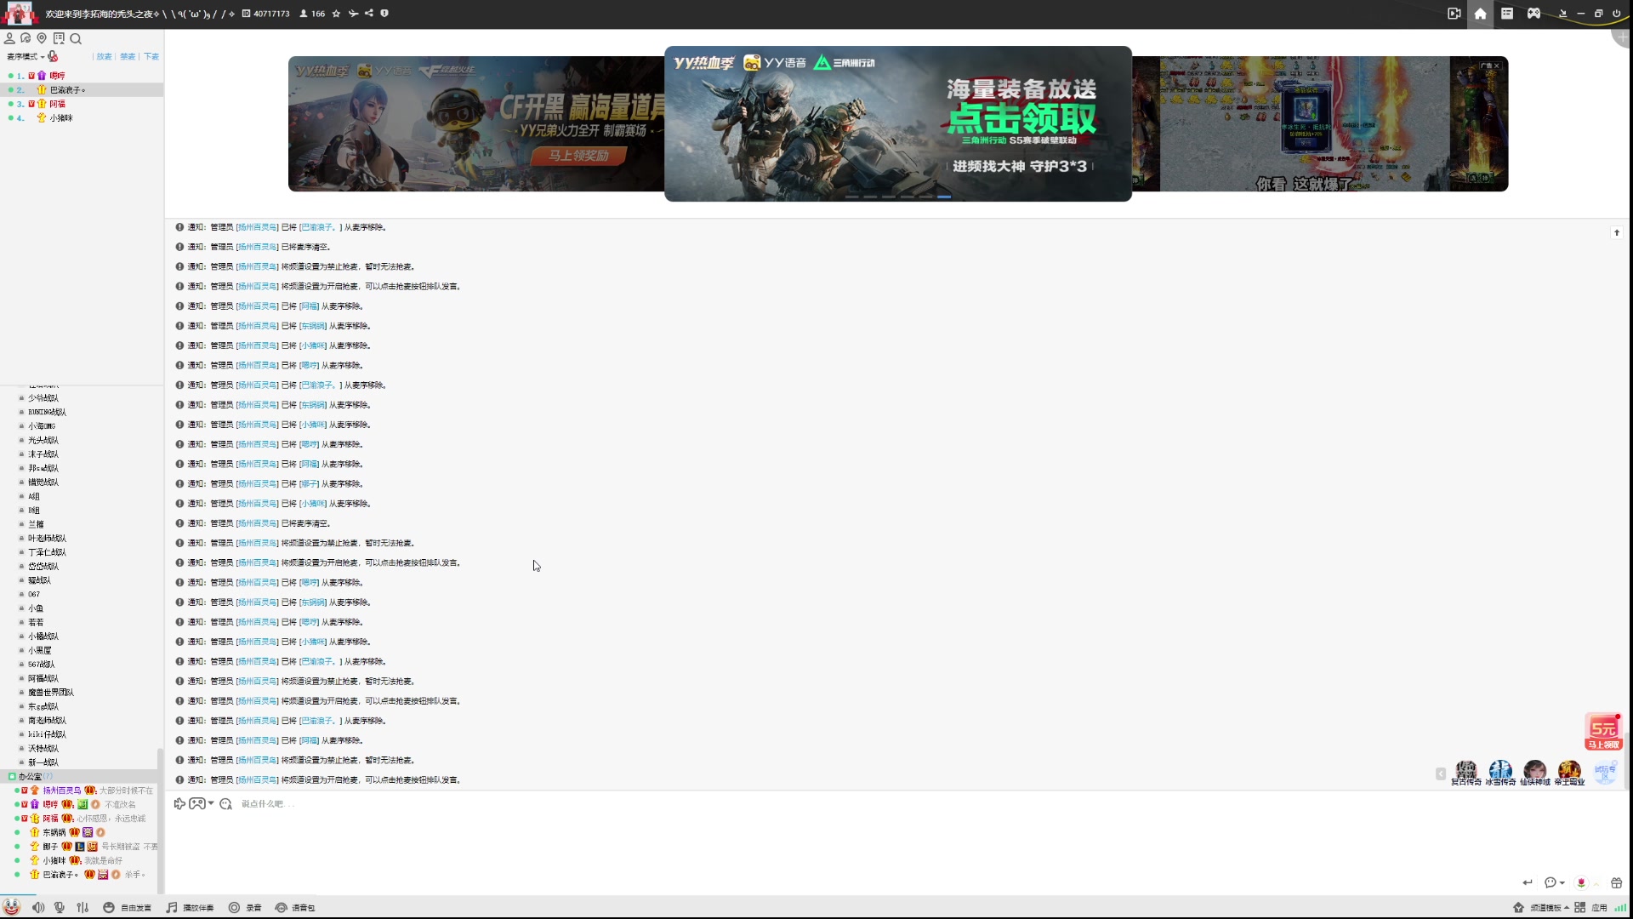The image size is (1633, 919).
Task: Open the report exclamation icon in title bar
Action: [384, 14]
